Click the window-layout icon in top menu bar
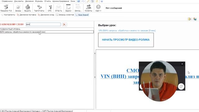Viewport: 199px width, 112px height. point(93,1)
